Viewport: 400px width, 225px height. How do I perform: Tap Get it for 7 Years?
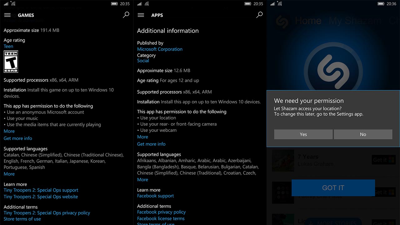coord(383,160)
